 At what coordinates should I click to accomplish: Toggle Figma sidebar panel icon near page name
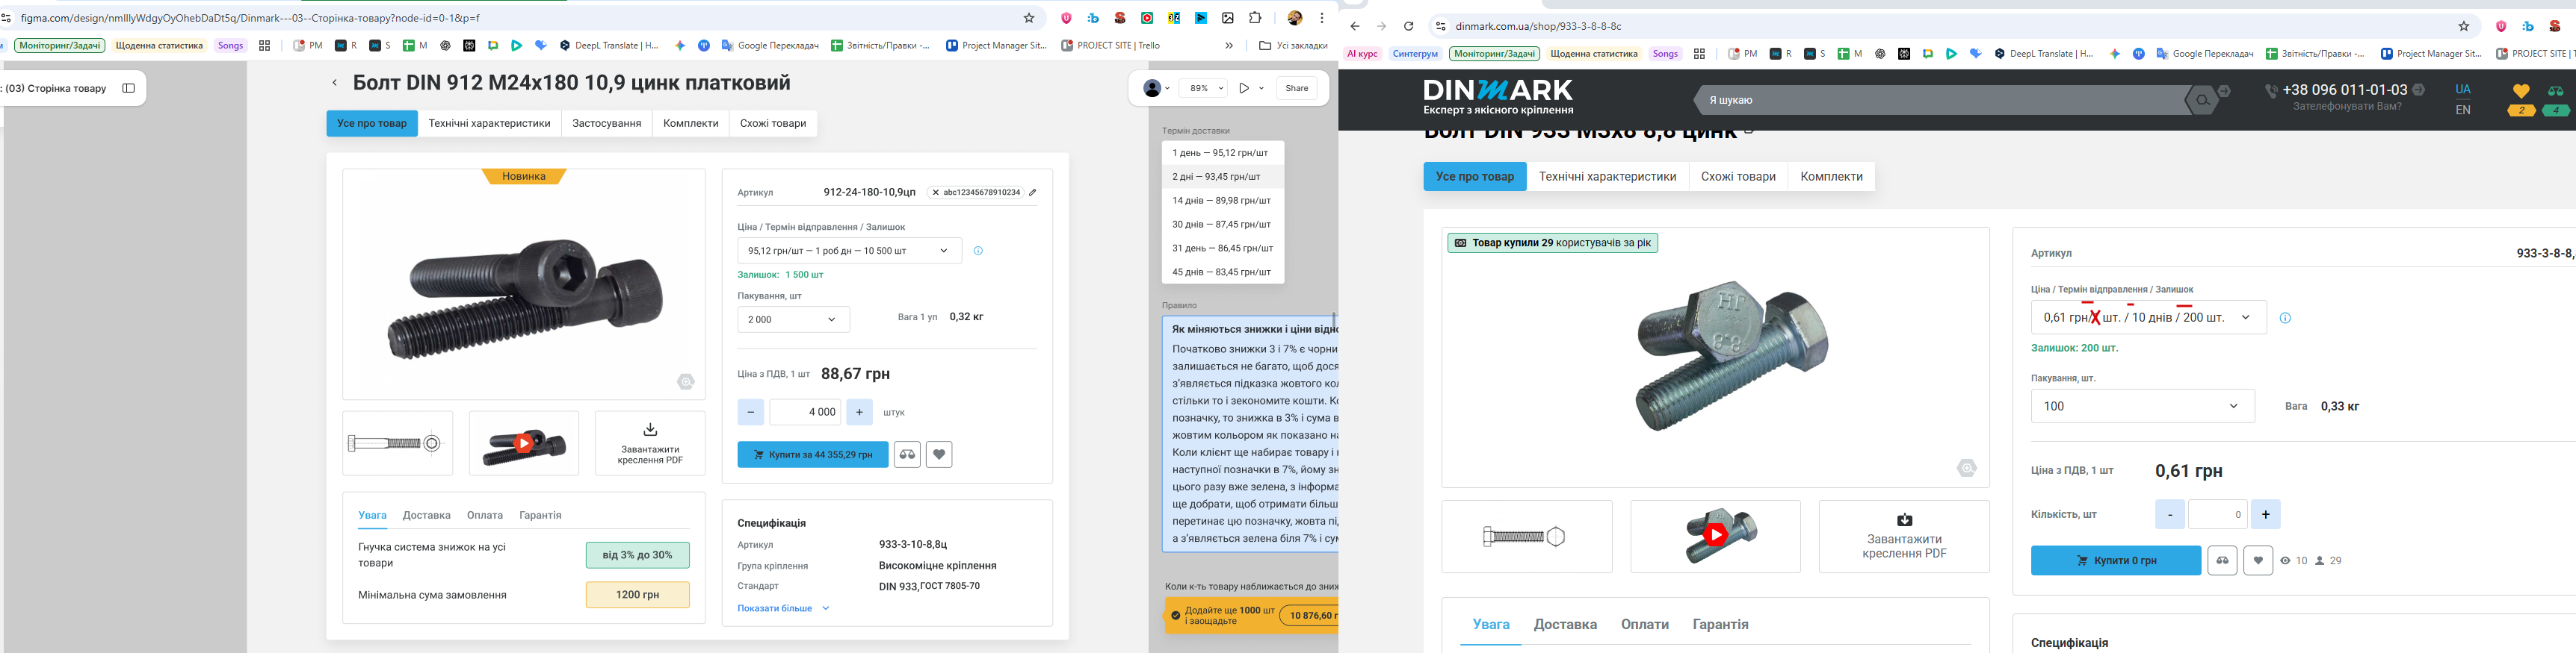coord(128,88)
